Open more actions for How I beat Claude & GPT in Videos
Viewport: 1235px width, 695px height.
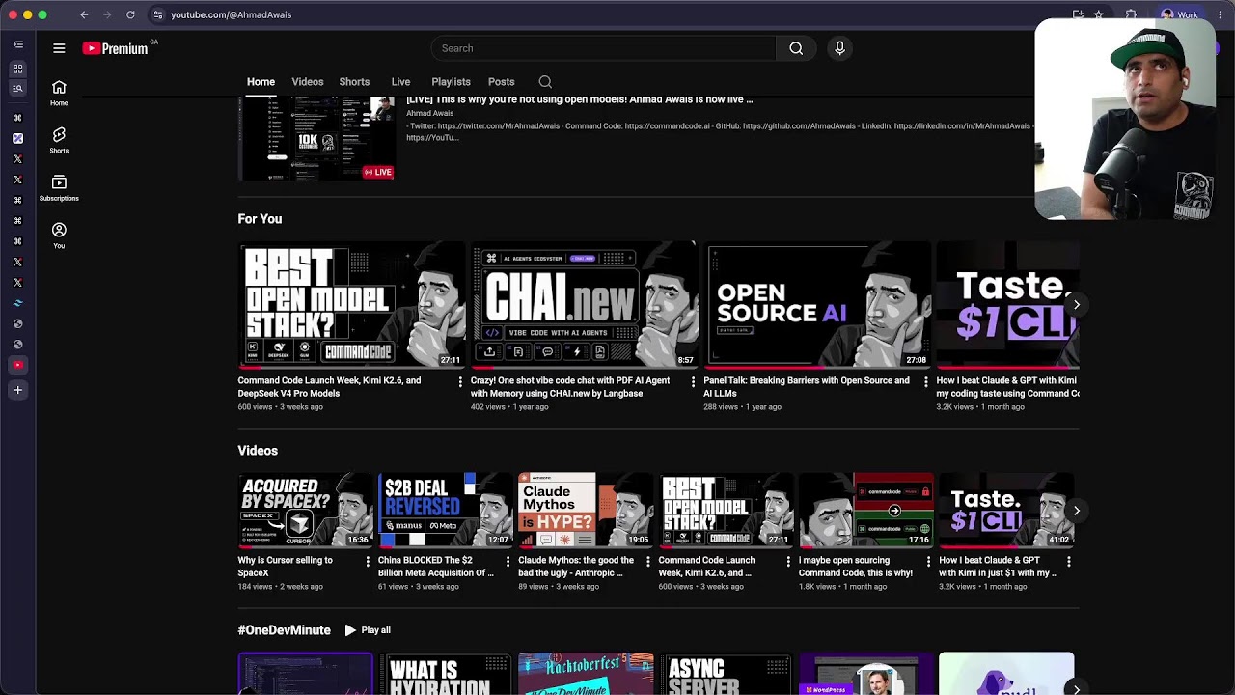[x=1068, y=561]
